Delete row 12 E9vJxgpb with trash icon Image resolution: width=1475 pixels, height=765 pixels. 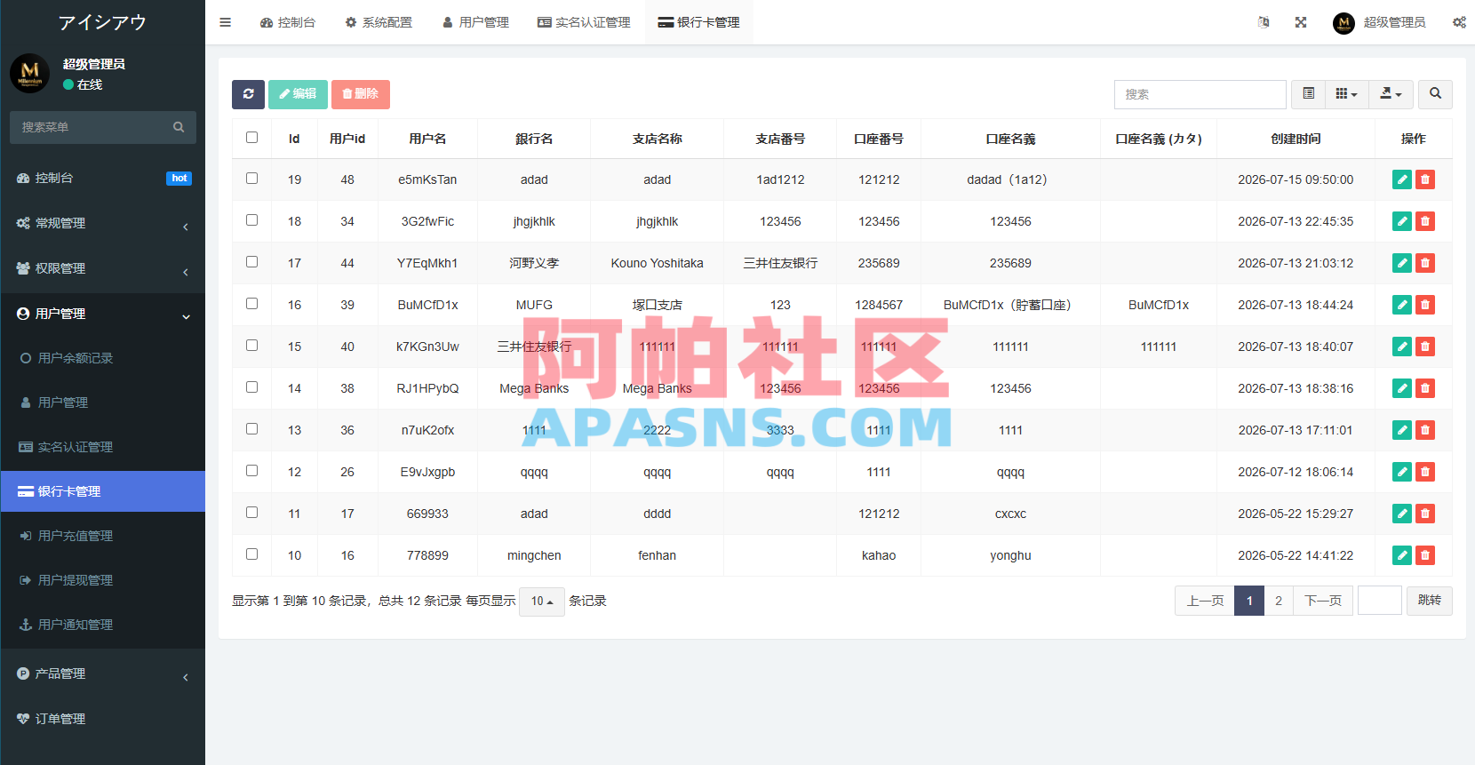pyautogui.click(x=1425, y=472)
